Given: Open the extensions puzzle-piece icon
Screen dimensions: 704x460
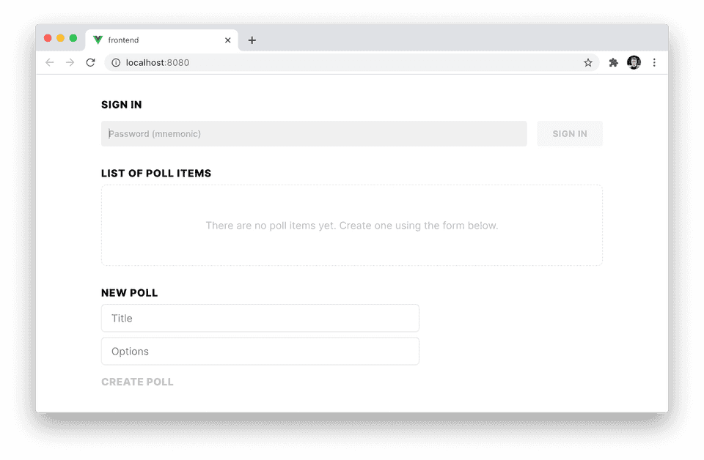Looking at the screenshot, I should point(613,62).
